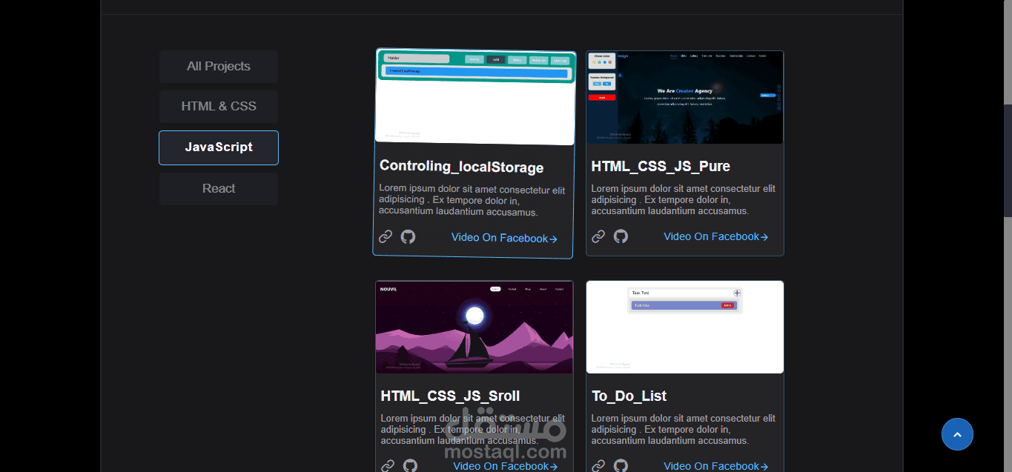The height and width of the screenshot is (472, 1012).
Task: Click link icon on HTML_CSS_JS_Sroll card
Action: 388,466
